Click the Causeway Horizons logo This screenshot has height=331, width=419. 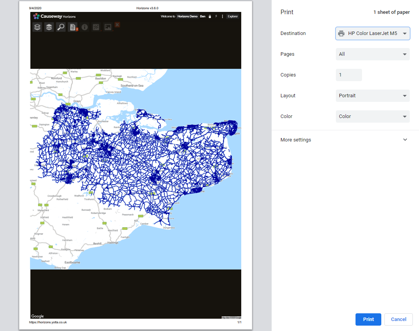(54, 17)
